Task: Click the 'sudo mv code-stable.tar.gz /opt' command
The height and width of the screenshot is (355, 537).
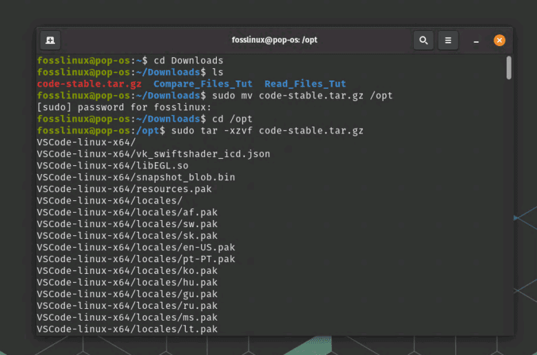Action: (x=302, y=96)
